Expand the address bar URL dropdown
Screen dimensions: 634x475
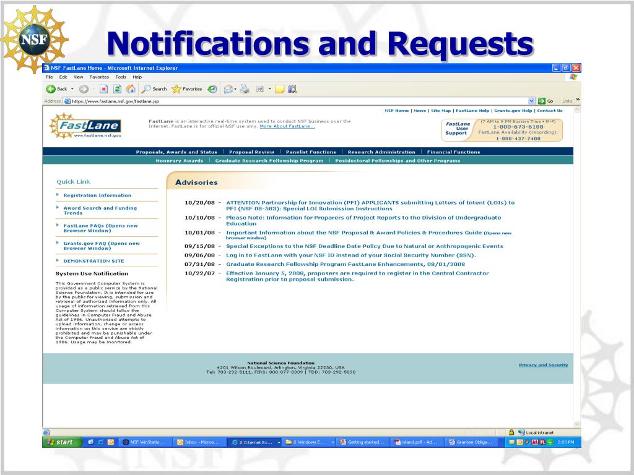(531, 101)
